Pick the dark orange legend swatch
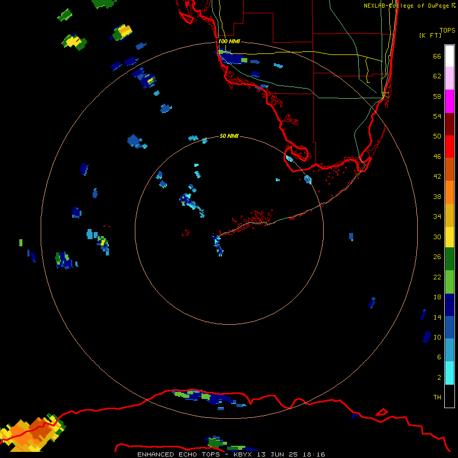Image resolution: width=458 pixels, height=458 pixels. pos(449,169)
